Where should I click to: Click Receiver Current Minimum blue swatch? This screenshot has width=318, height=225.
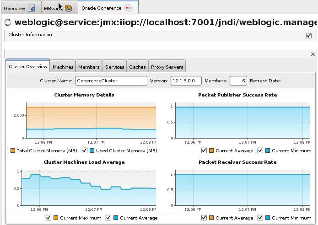coord(268,218)
